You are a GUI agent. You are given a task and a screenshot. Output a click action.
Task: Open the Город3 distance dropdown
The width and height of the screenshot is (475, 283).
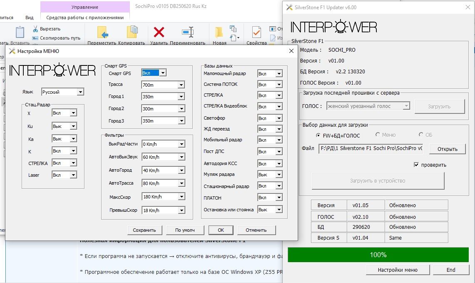tap(181, 121)
